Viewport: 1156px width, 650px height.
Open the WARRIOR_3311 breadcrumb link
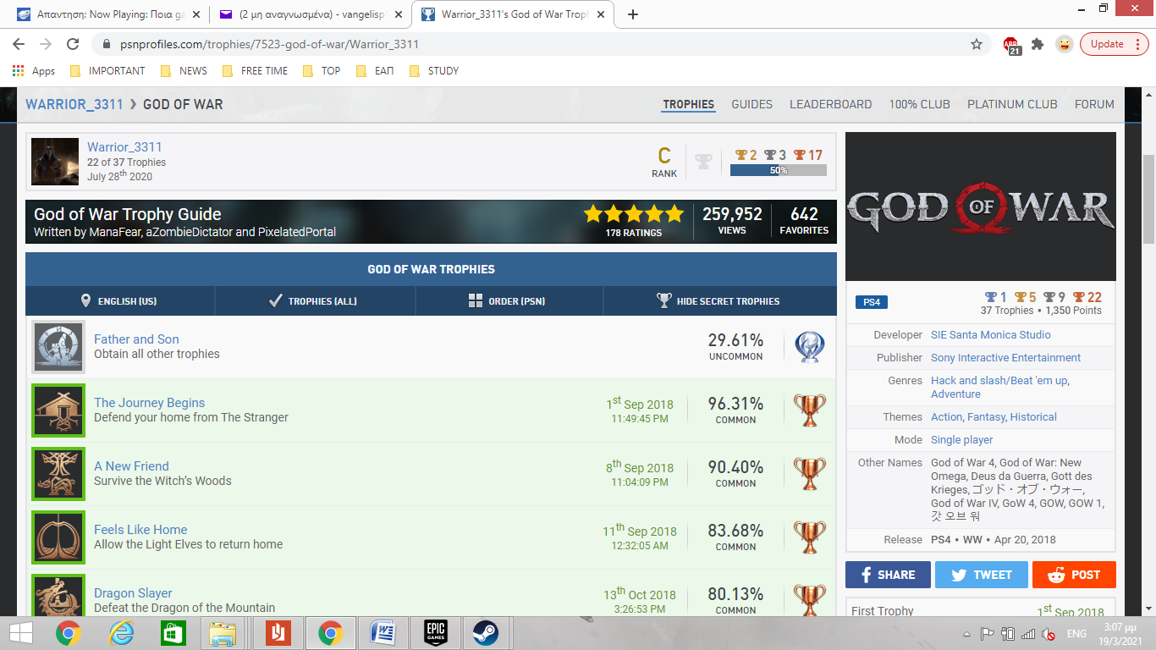click(x=74, y=104)
